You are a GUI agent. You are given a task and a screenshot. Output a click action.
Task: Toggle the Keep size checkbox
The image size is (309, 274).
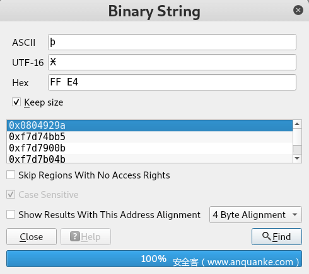click(16, 102)
